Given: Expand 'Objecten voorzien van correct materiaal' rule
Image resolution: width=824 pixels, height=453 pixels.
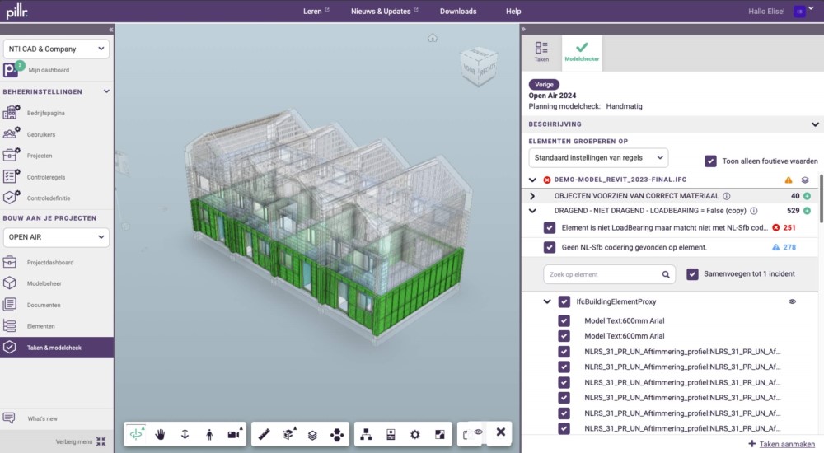Looking at the screenshot, I should click(x=533, y=196).
